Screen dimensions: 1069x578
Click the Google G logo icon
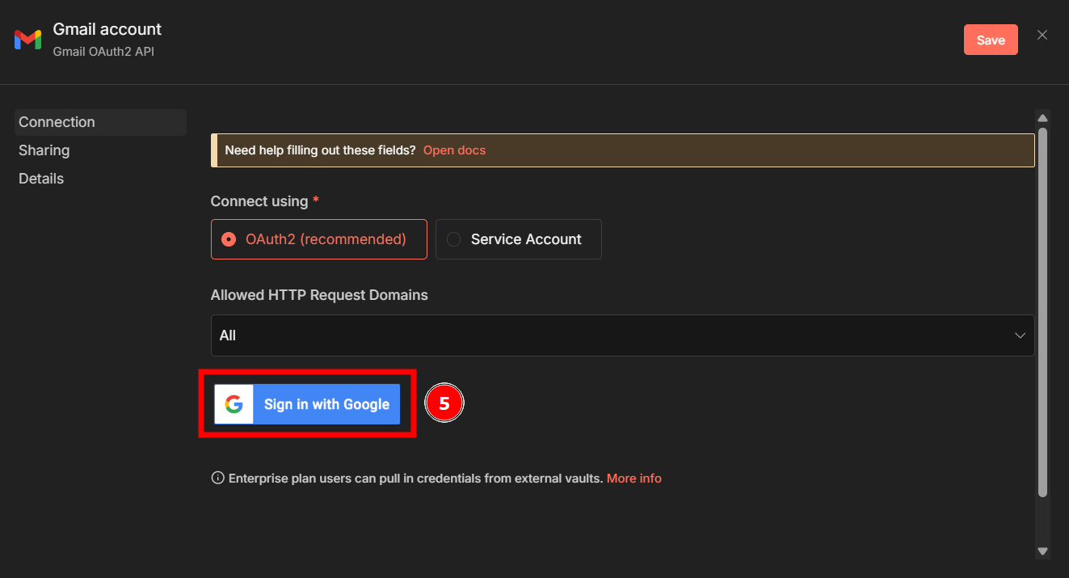click(x=234, y=404)
